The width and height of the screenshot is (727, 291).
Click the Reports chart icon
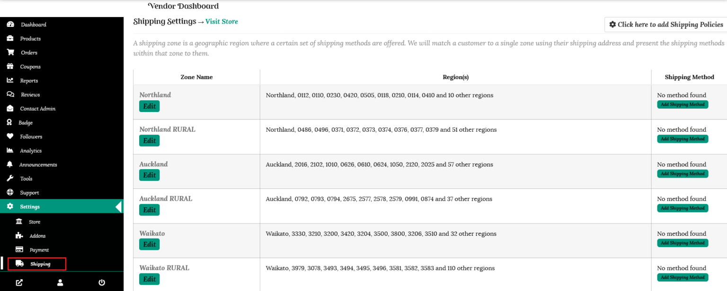point(10,80)
